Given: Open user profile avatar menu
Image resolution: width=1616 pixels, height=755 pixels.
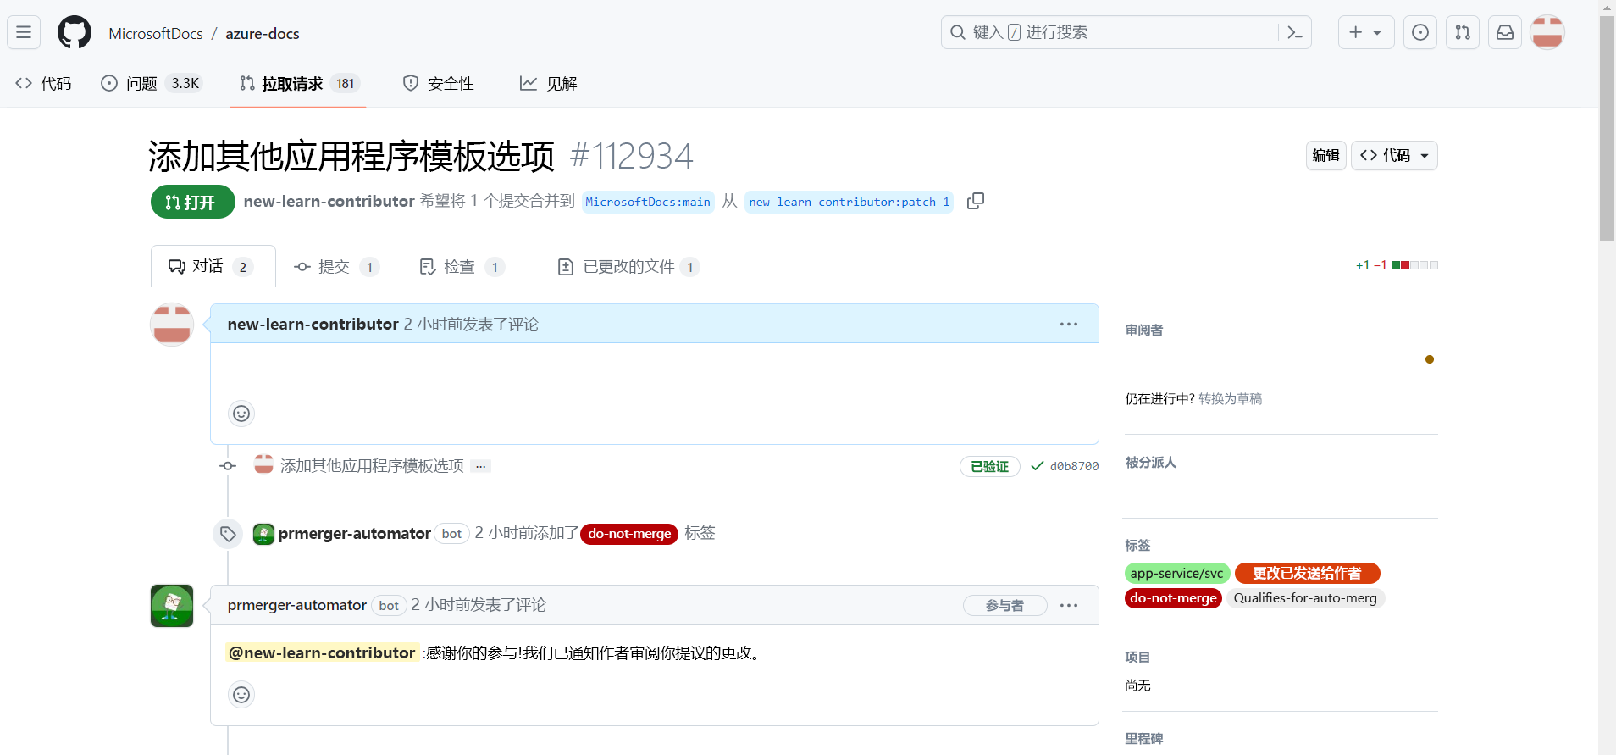Looking at the screenshot, I should click(x=1547, y=32).
